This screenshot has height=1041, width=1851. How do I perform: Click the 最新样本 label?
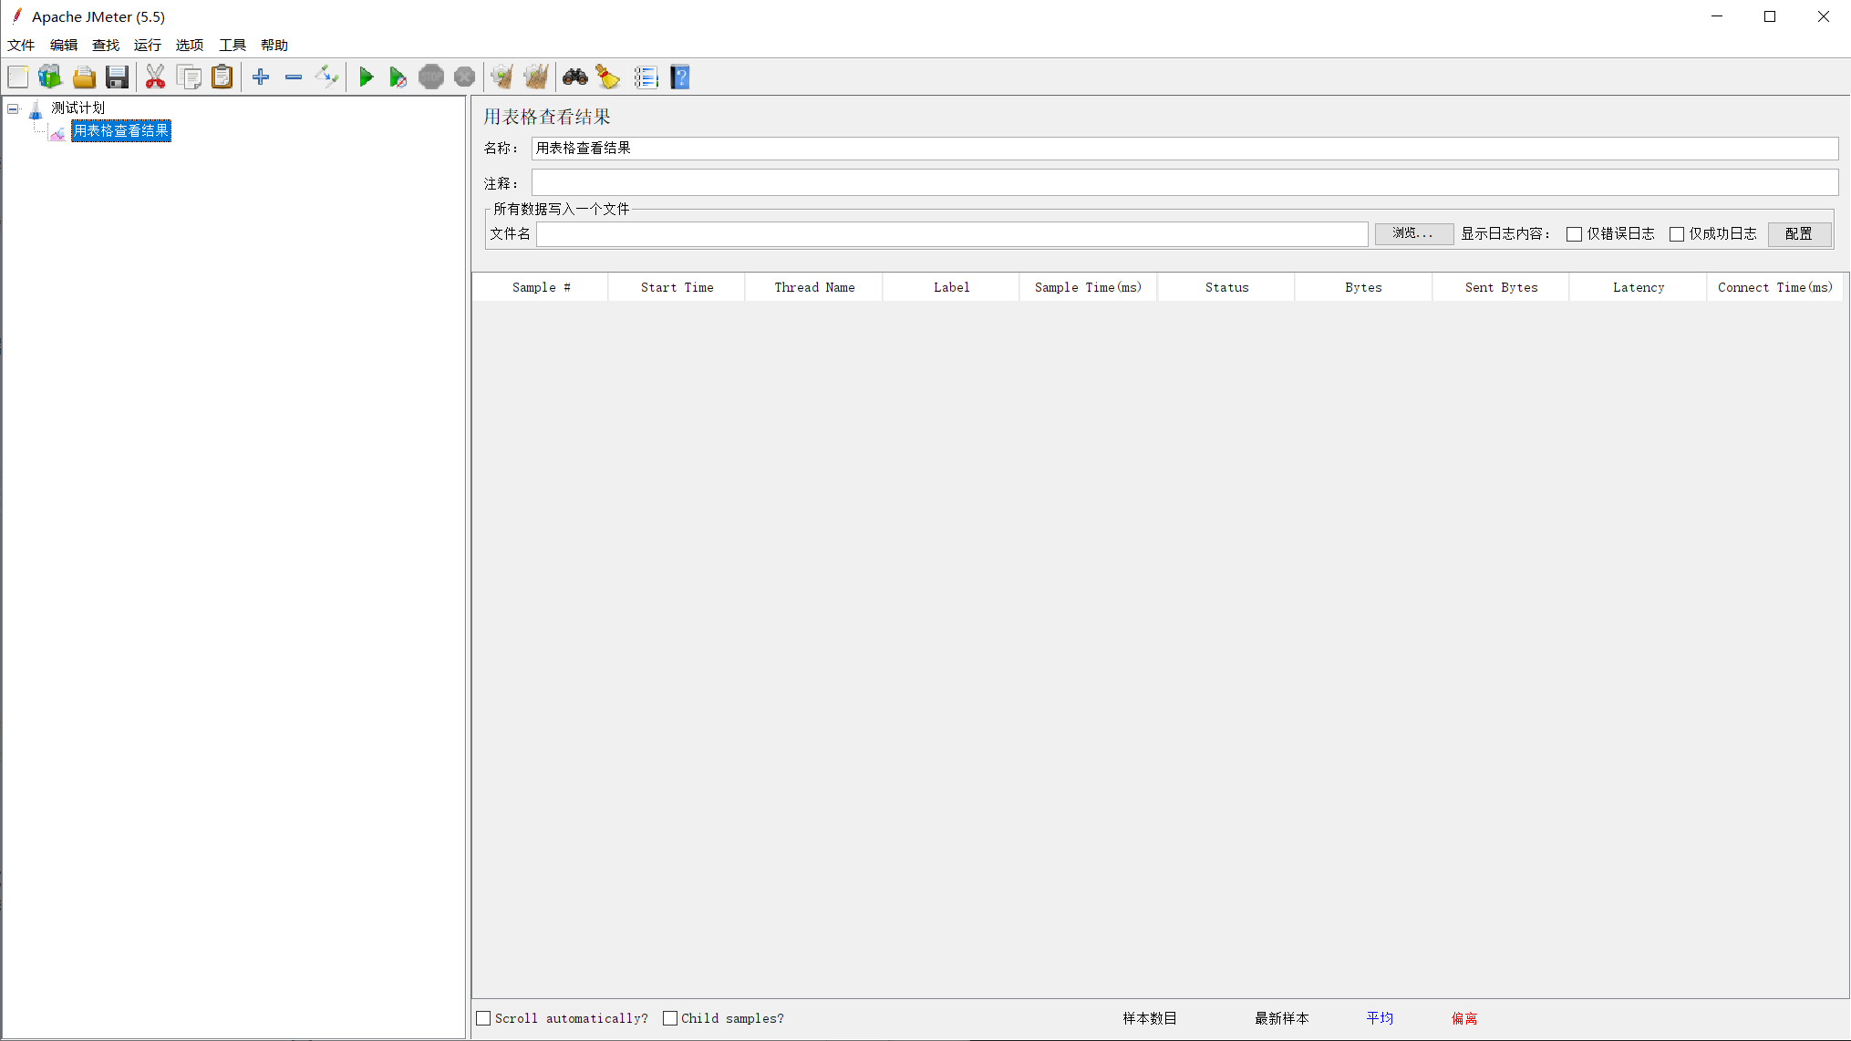pos(1282,1018)
